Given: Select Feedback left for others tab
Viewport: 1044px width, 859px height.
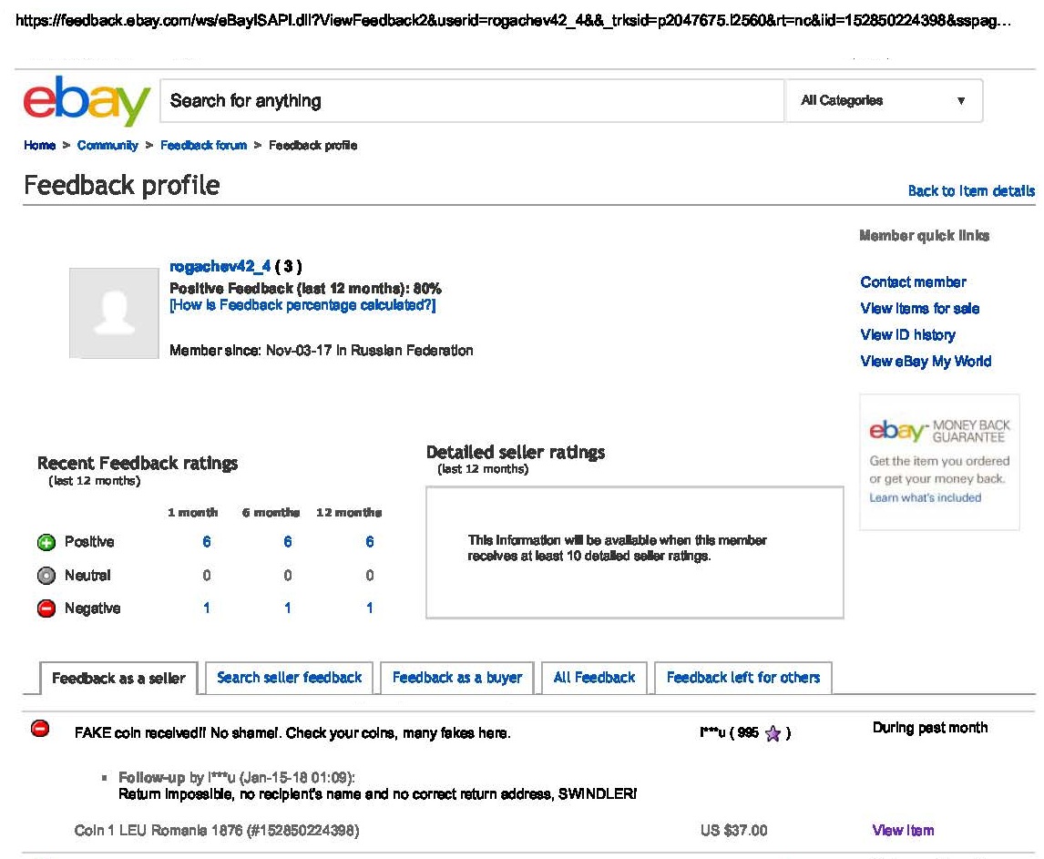Looking at the screenshot, I should pos(742,678).
